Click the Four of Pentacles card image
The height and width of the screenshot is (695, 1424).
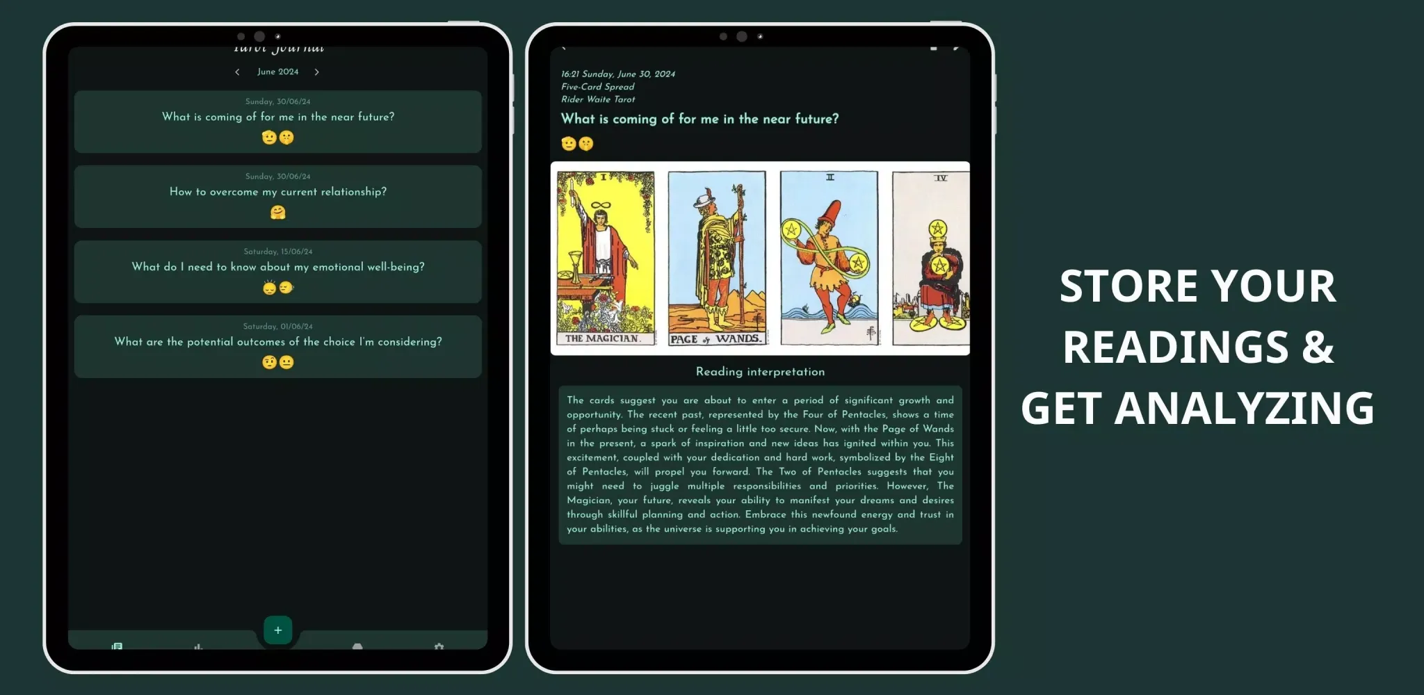tap(931, 259)
